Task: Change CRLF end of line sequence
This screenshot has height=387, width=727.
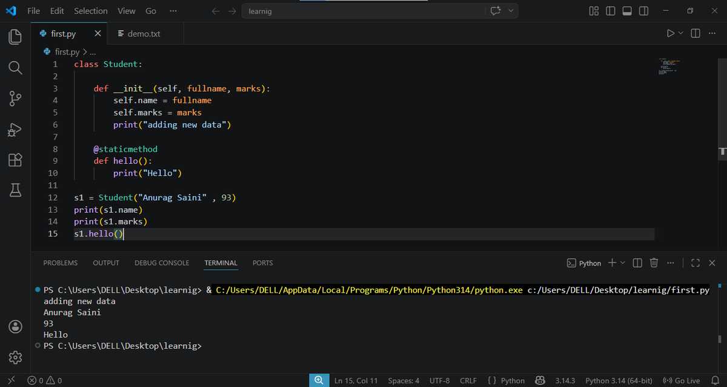Action: 468,380
